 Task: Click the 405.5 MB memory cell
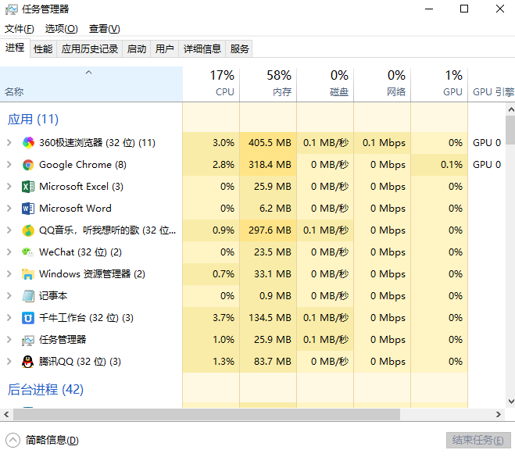click(x=268, y=143)
